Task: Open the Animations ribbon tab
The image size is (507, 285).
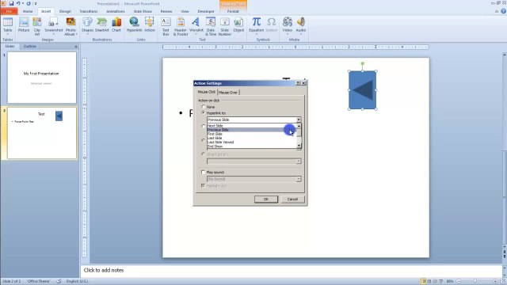Action: click(116, 11)
